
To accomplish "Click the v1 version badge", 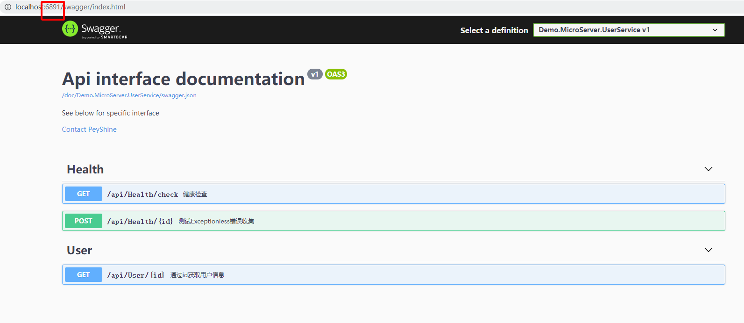I will pyautogui.click(x=315, y=74).
